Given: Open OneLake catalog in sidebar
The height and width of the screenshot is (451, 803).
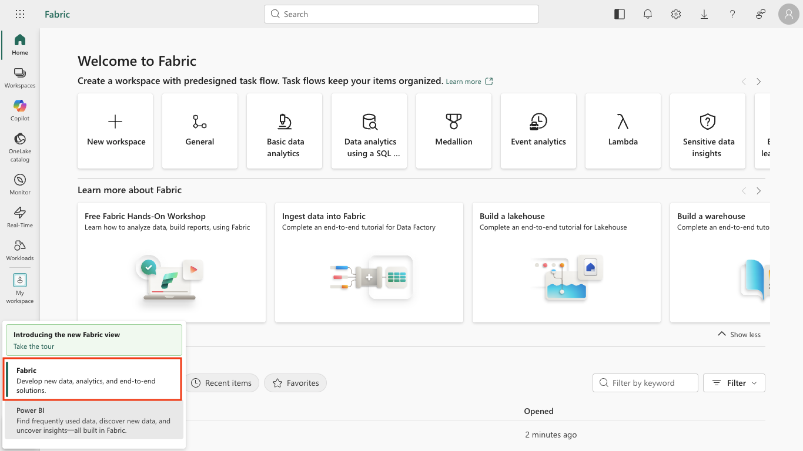Looking at the screenshot, I should [x=20, y=147].
